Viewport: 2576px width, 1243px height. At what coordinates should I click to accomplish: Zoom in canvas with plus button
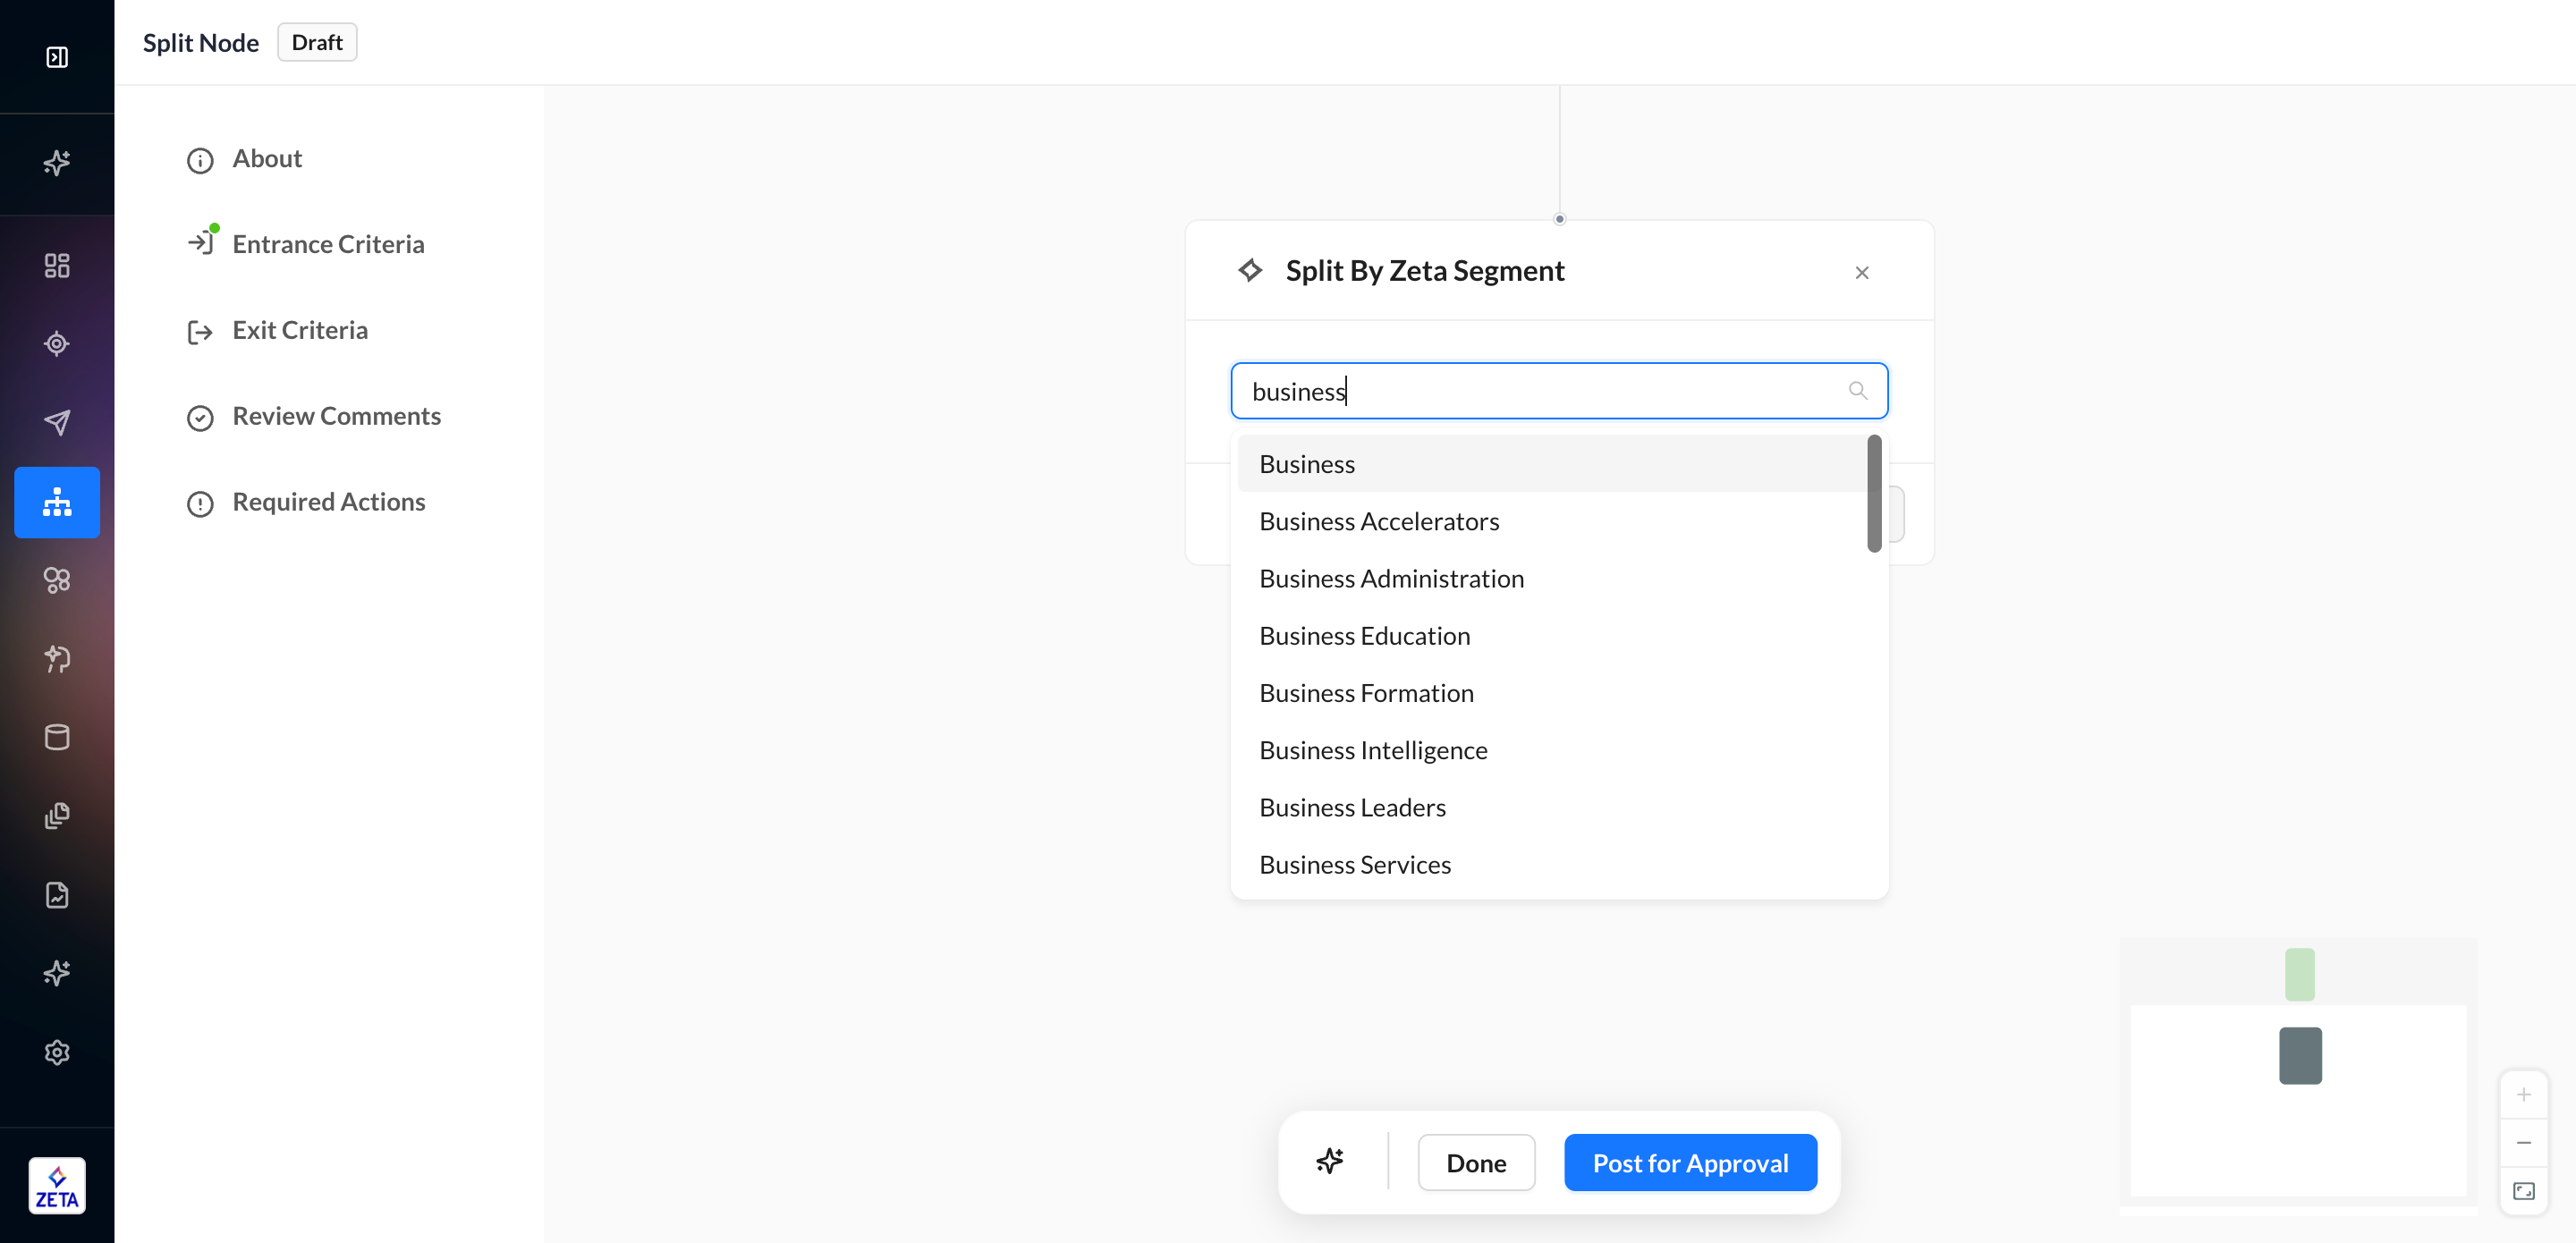(2523, 1094)
